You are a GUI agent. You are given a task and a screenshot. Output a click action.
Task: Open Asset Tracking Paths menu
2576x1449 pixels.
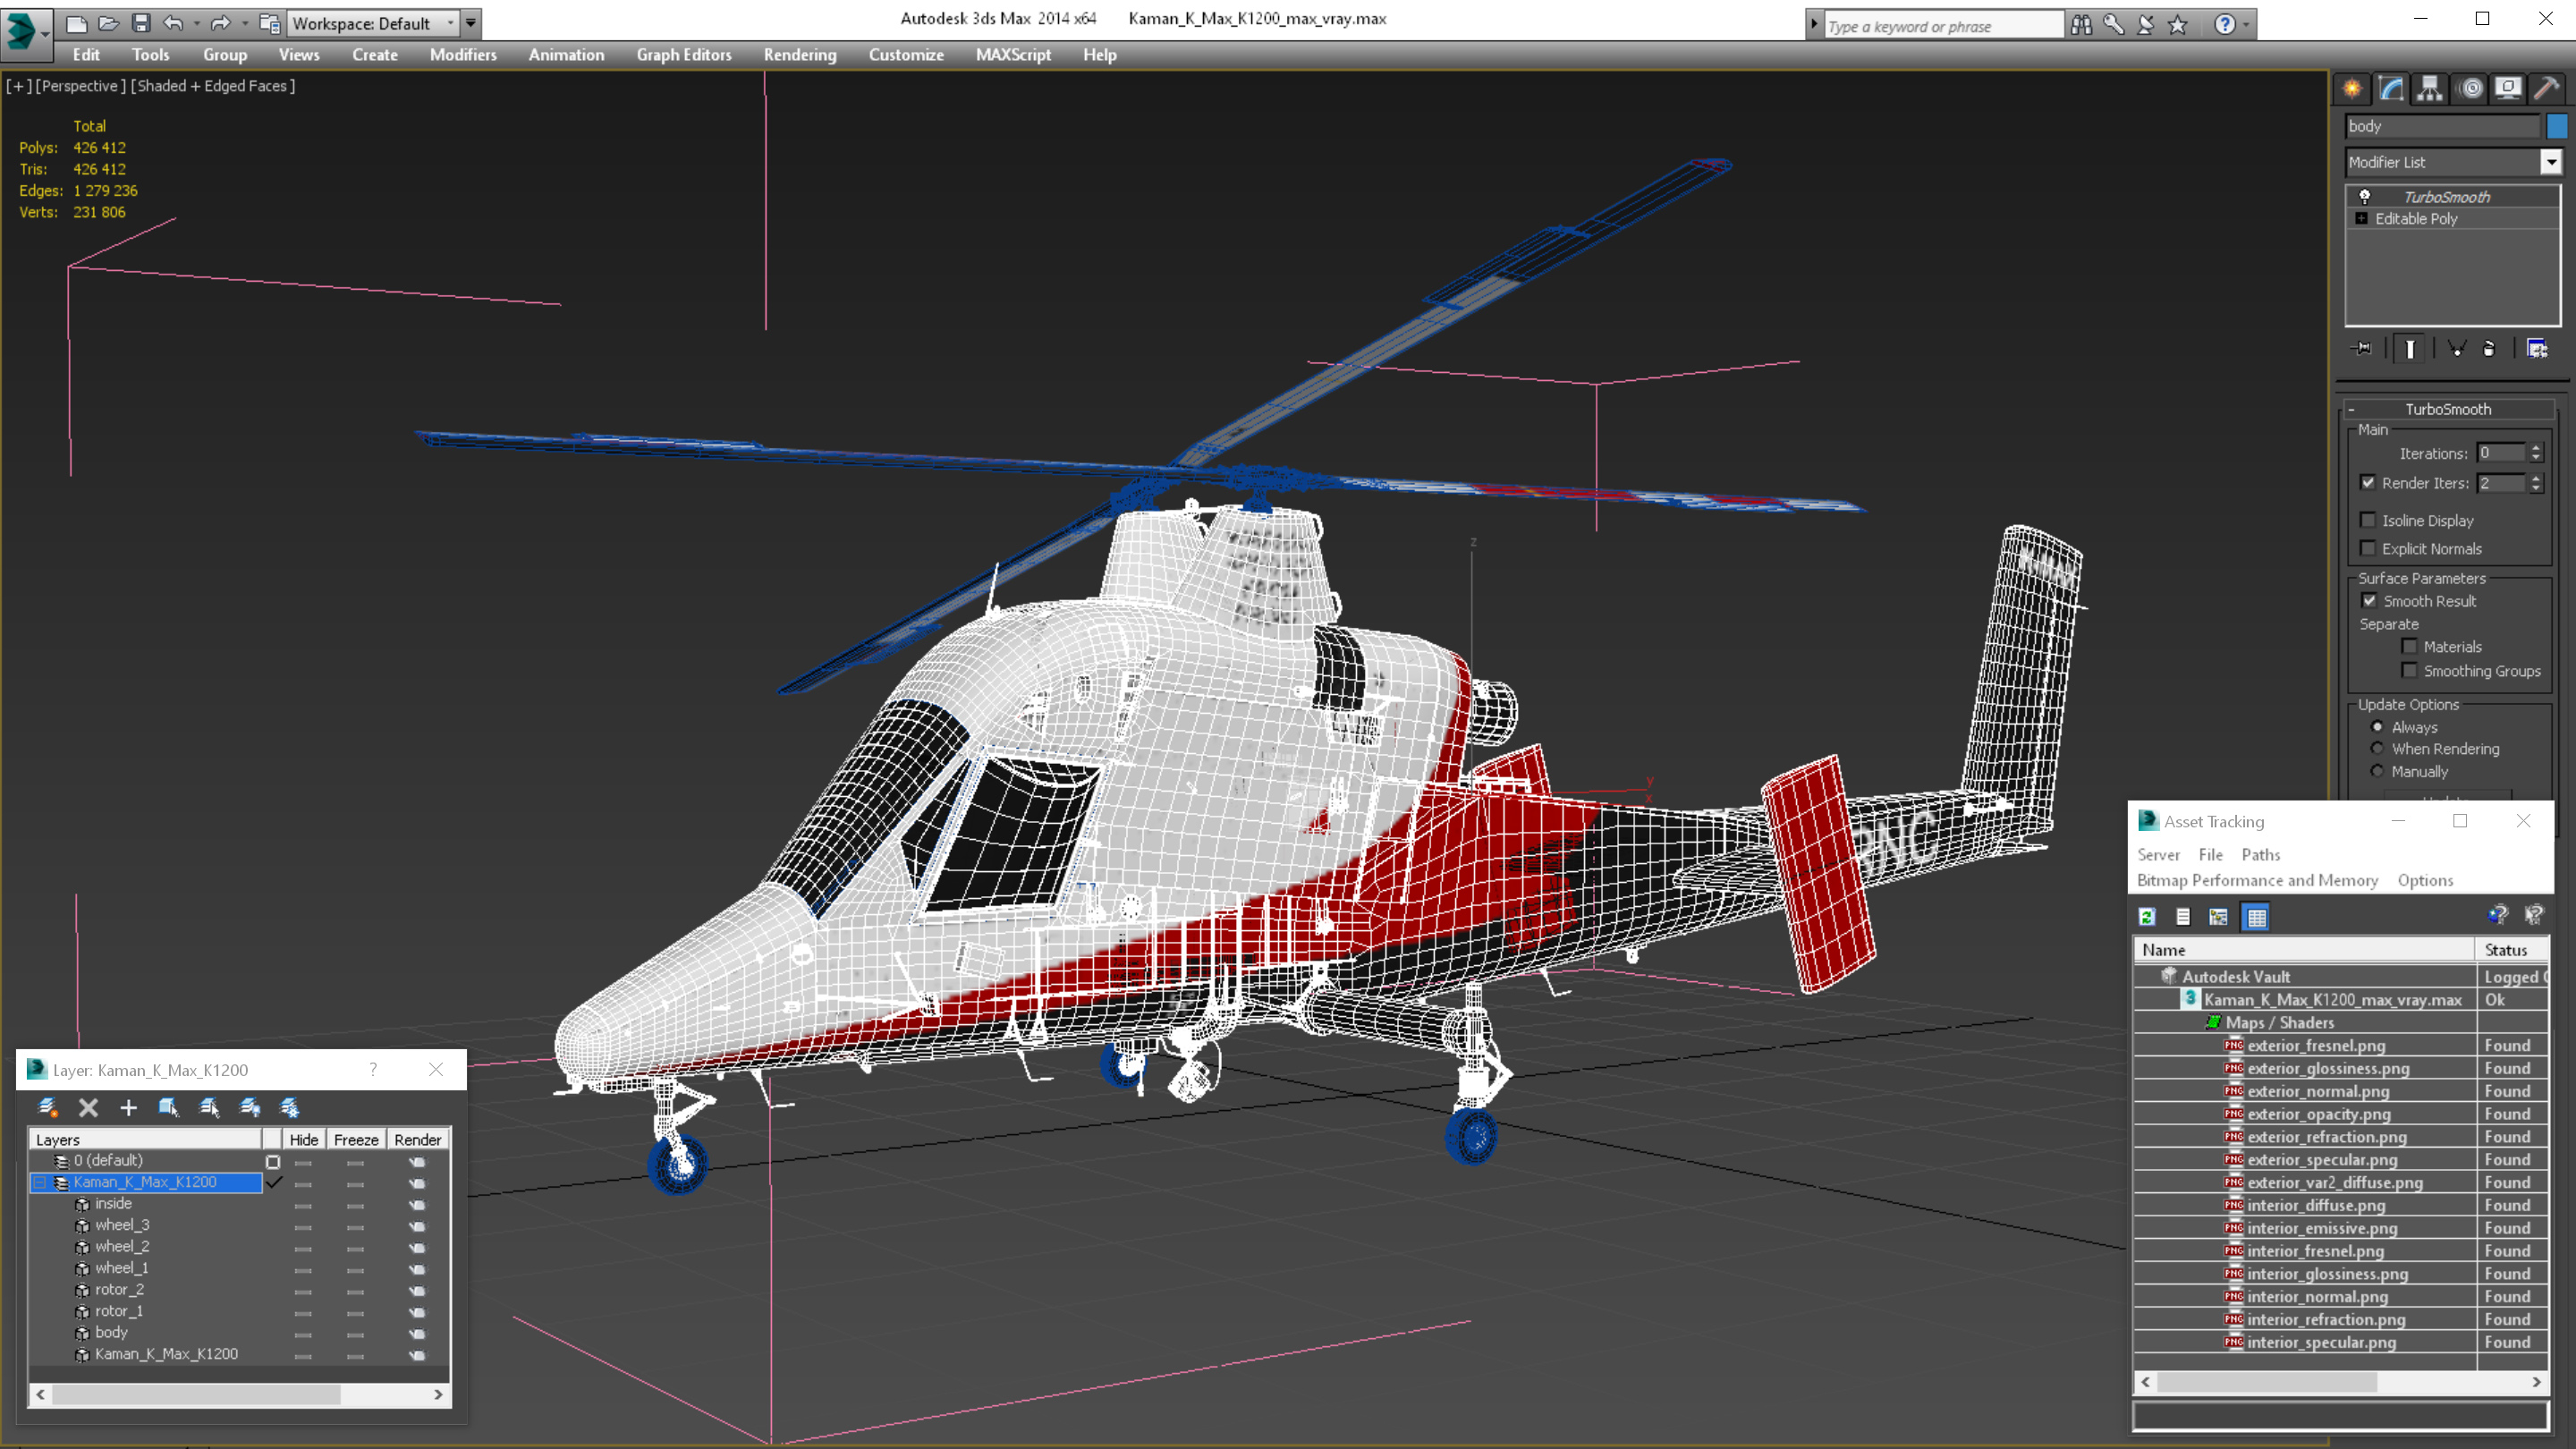click(2261, 854)
